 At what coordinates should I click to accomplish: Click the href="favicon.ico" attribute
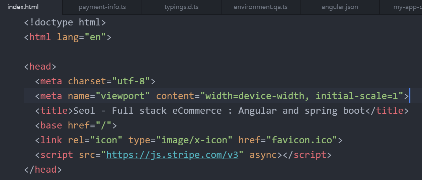(288, 140)
